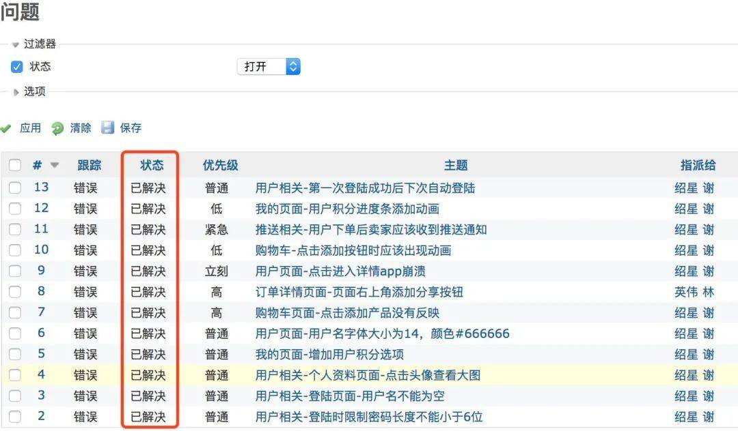Open 推送相关-用户下单后卖家应该收到推送通知 issue
Image resolution: width=738 pixels, height=431 pixels.
point(371,230)
